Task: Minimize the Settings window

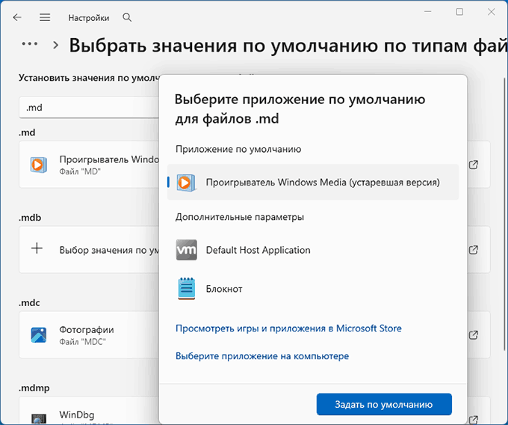Action: click(427, 12)
